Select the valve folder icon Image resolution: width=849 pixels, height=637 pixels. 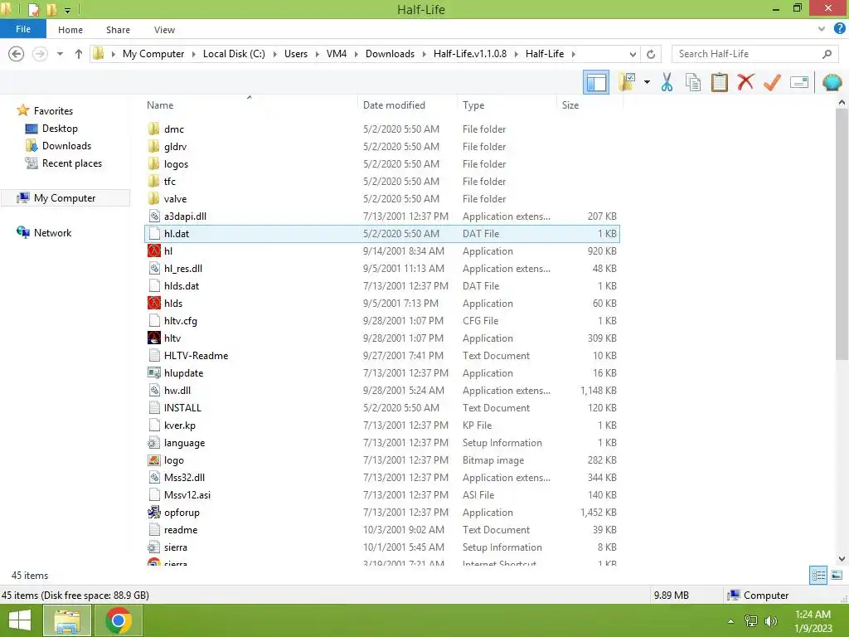(153, 198)
